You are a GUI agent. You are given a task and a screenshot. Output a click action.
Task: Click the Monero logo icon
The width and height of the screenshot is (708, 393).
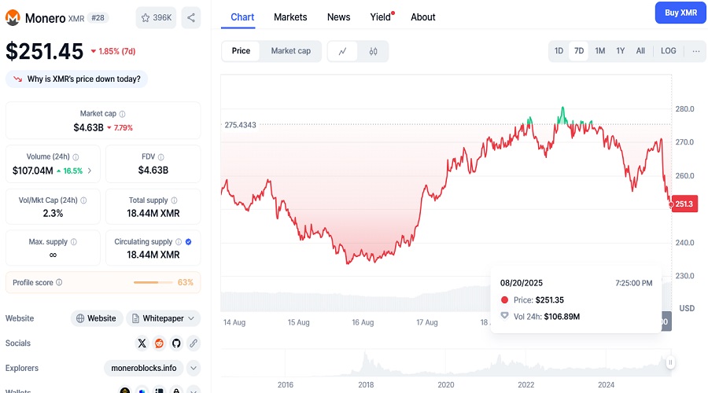(x=13, y=17)
